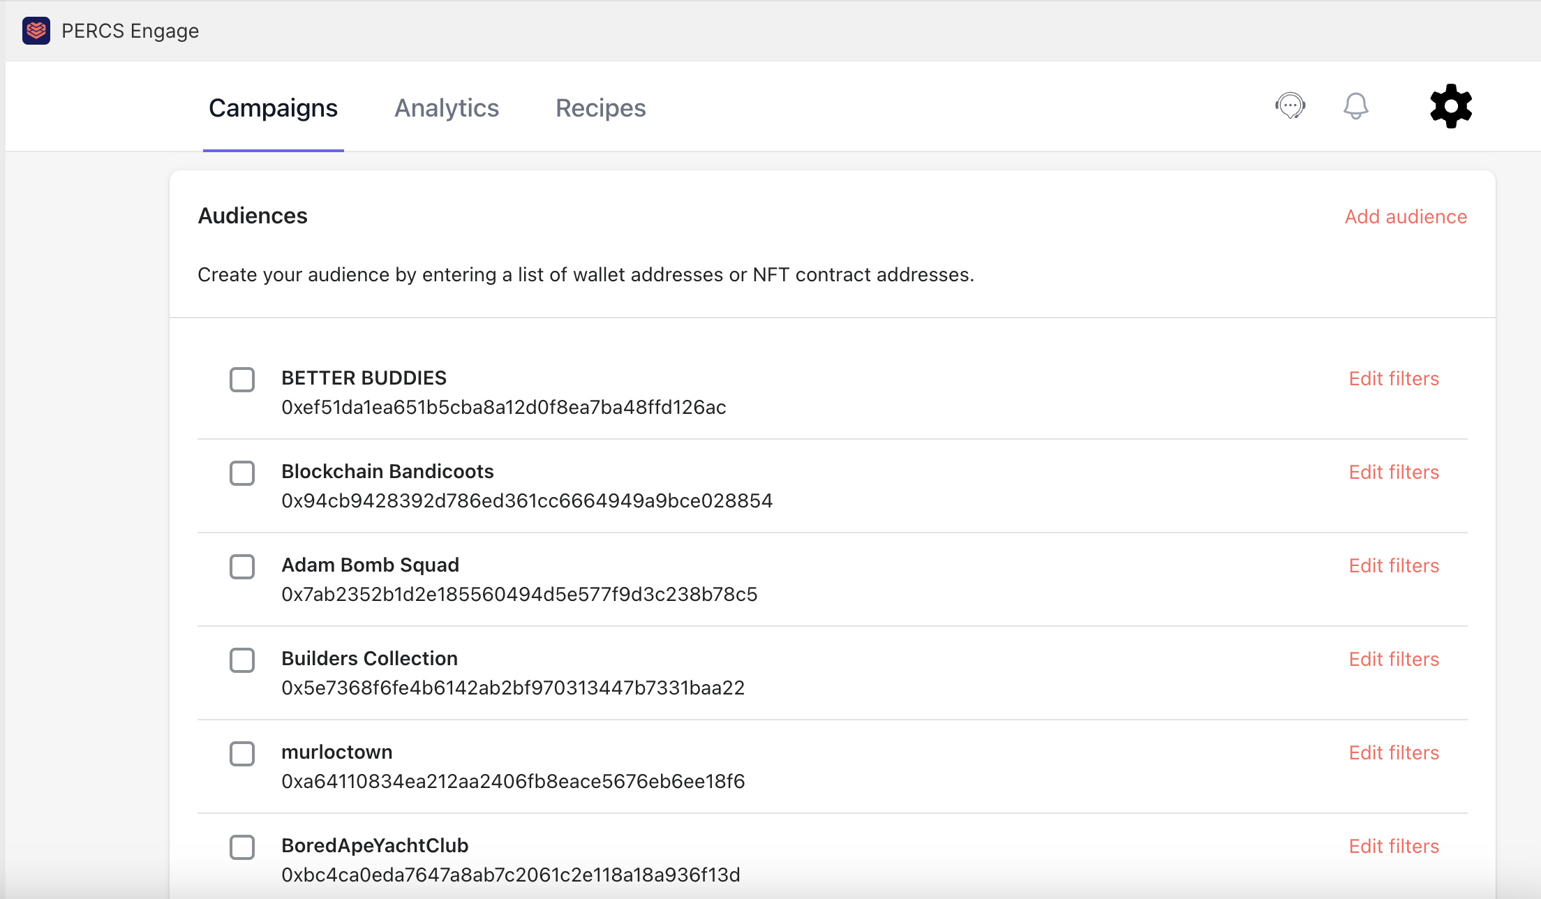Check the murloctown audience checkbox
Viewport: 1541px width, 899px height.
click(x=242, y=754)
